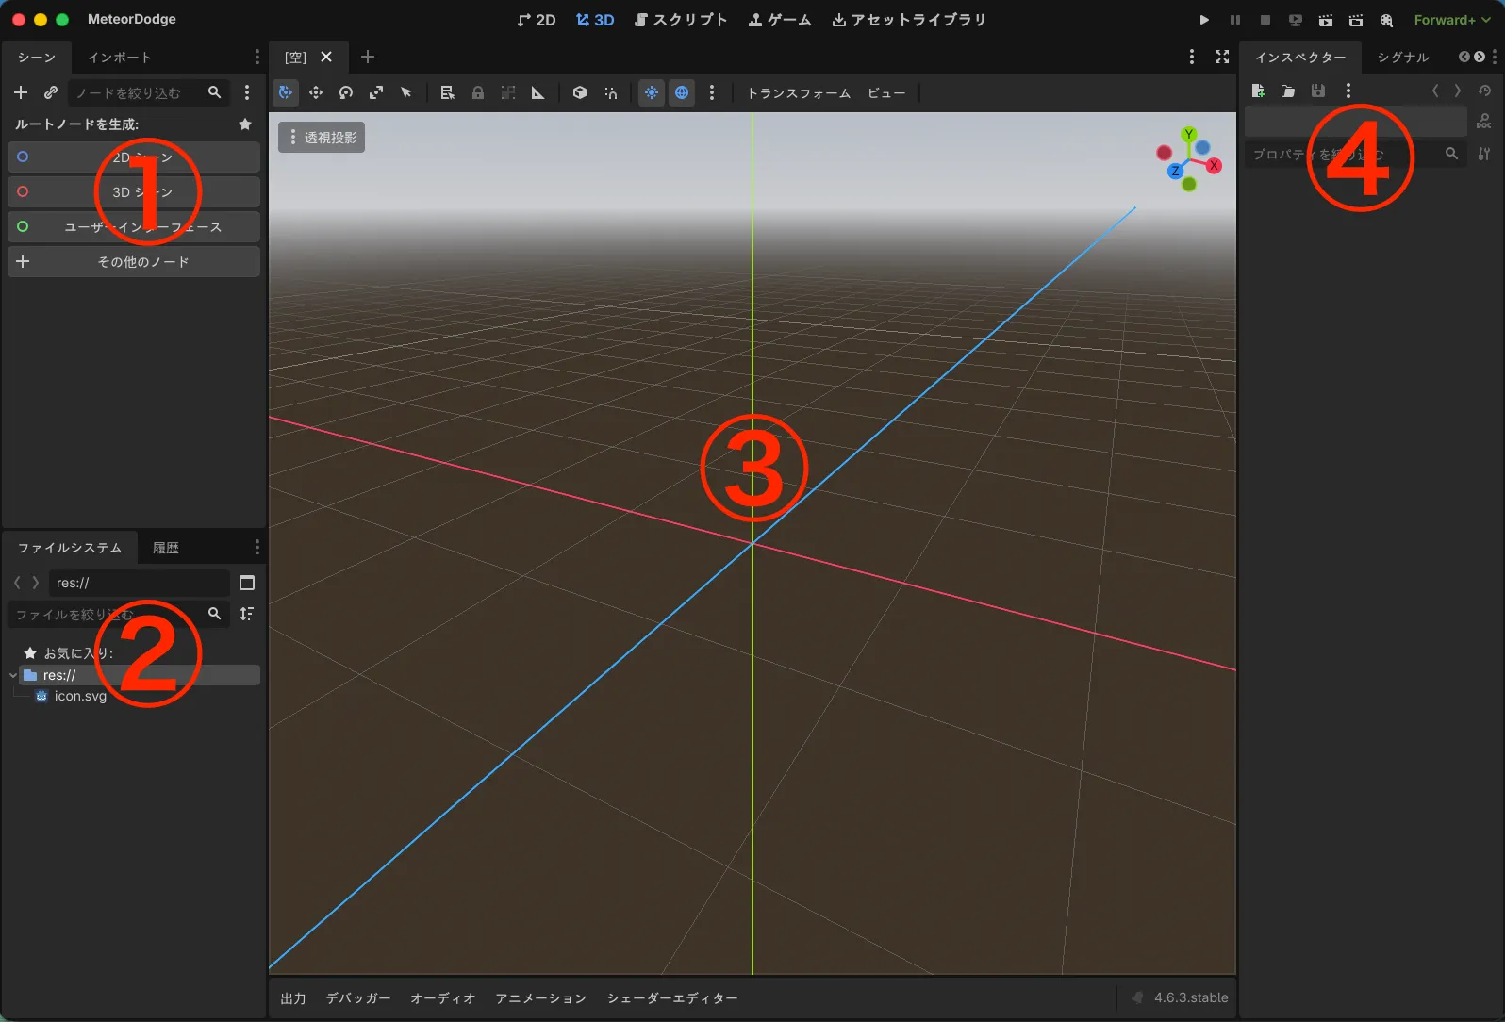Create a new resource in the Inspector
1505x1022 pixels.
pyautogui.click(x=1258, y=91)
